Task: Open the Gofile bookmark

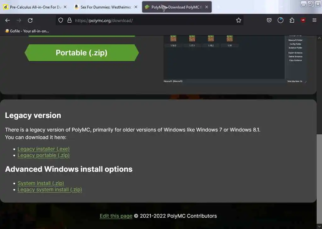Action: (x=27, y=31)
